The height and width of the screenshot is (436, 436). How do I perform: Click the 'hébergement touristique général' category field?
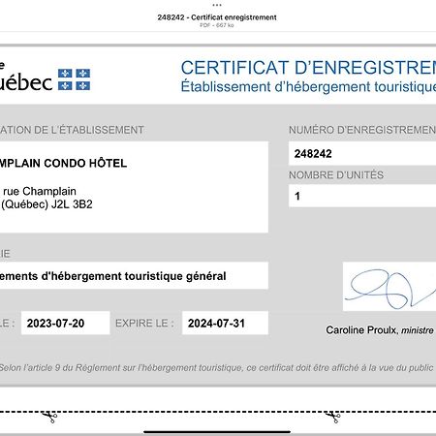tap(134, 275)
